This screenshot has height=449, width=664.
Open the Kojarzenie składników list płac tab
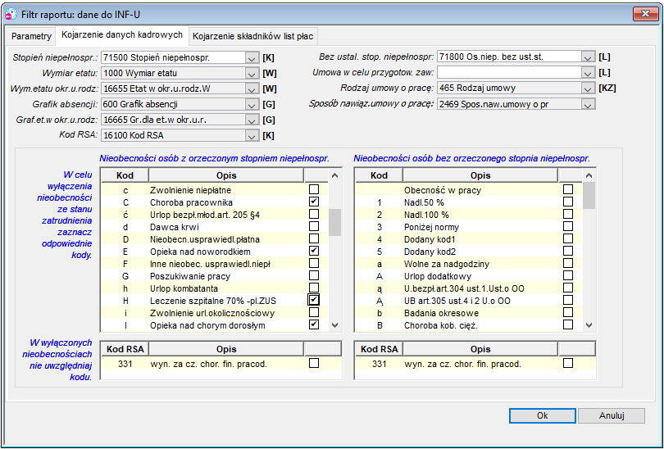coord(252,36)
